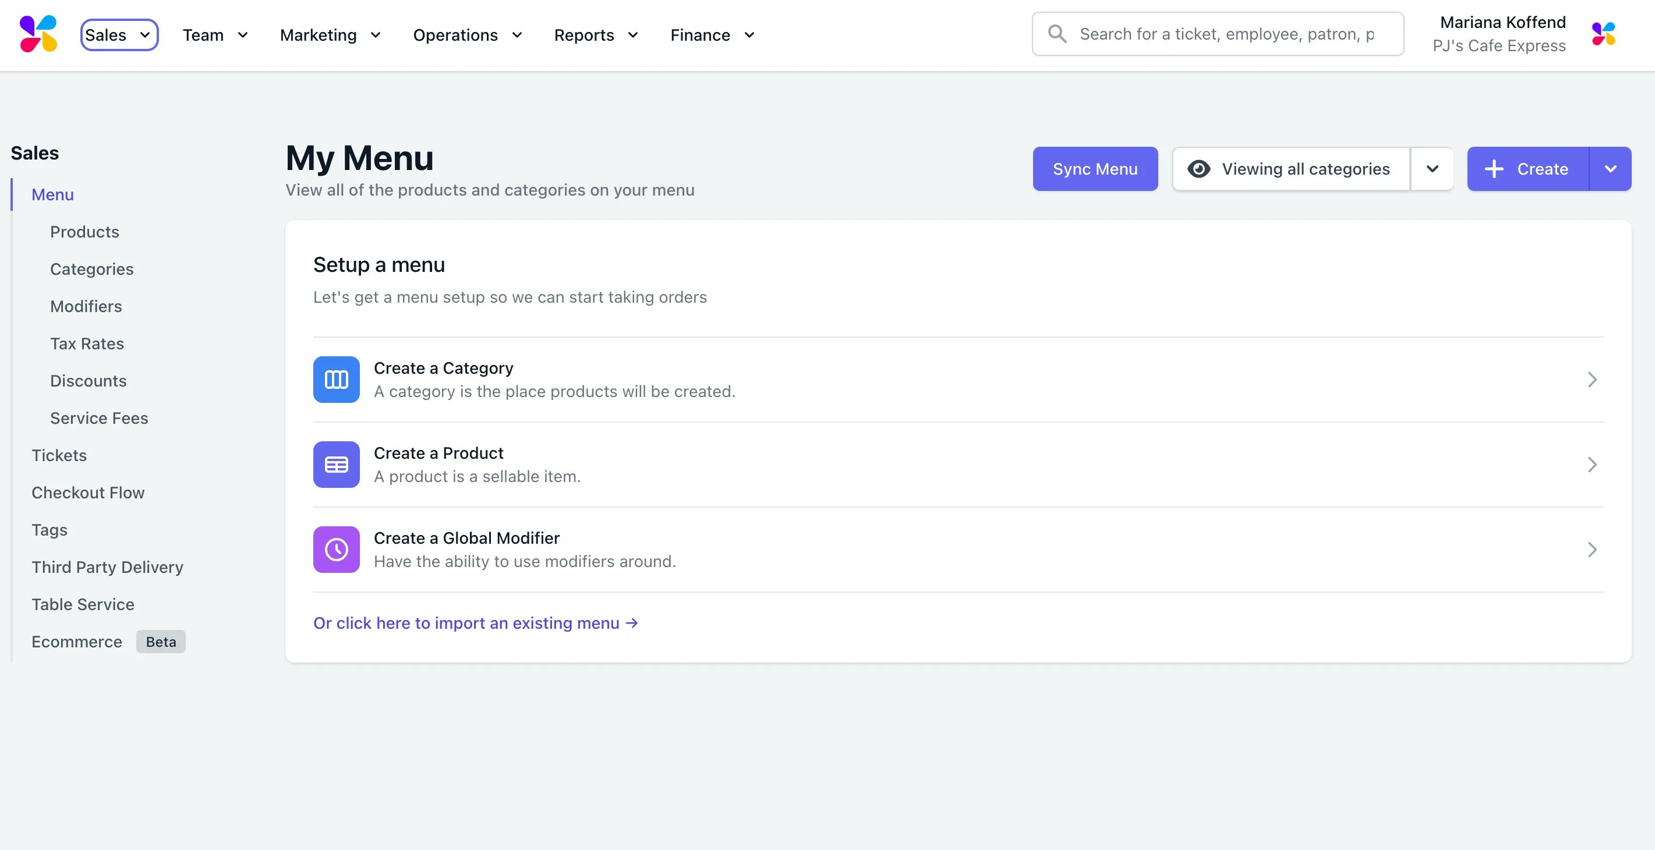Select Menu in the Sales sidebar

coord(52,194)
